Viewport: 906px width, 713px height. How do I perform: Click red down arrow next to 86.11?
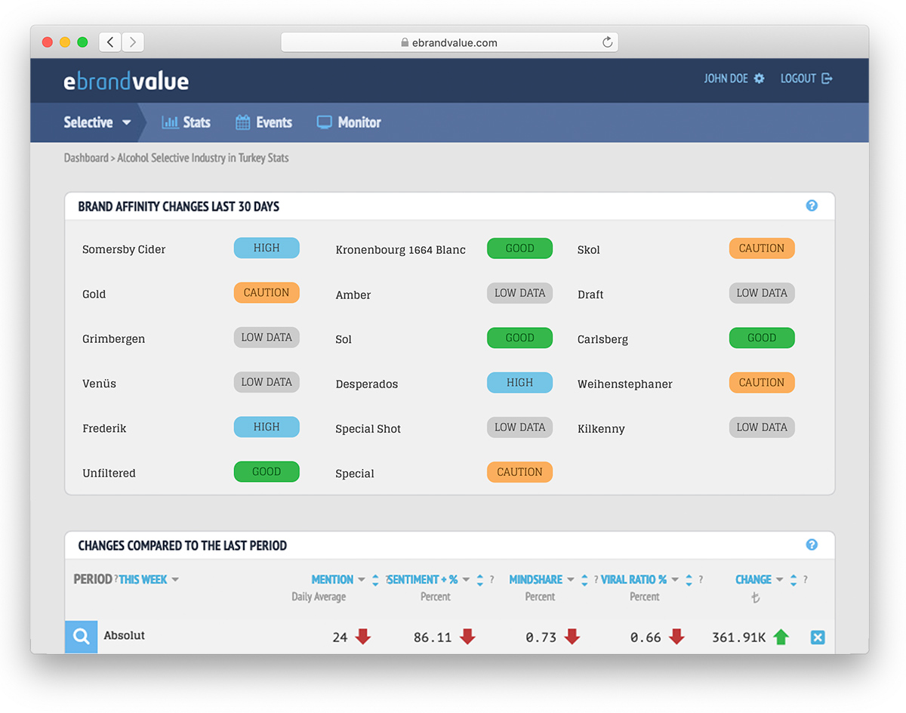[467, 637]
